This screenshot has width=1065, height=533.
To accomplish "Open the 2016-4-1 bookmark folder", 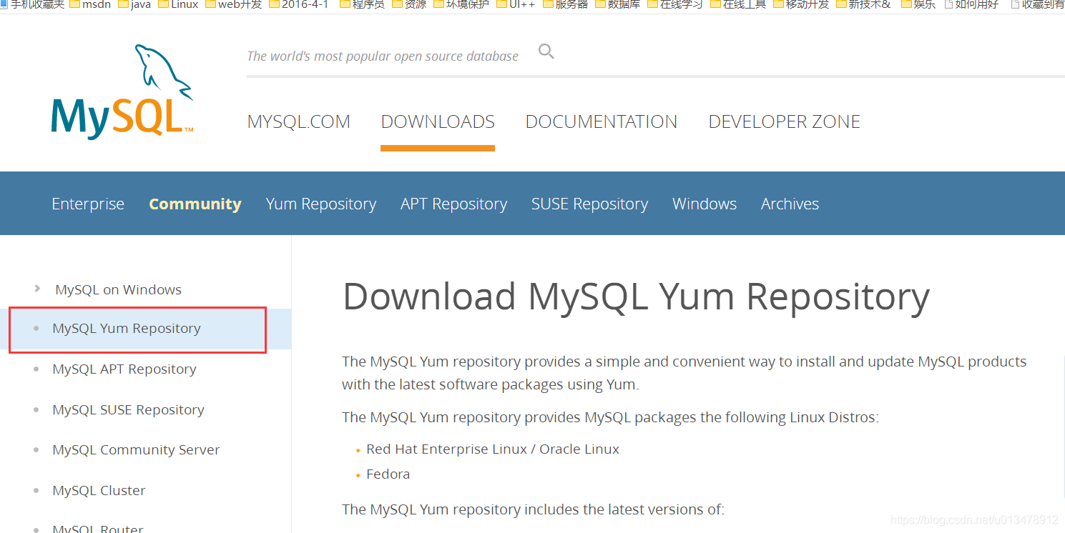I will pos(299,4).
